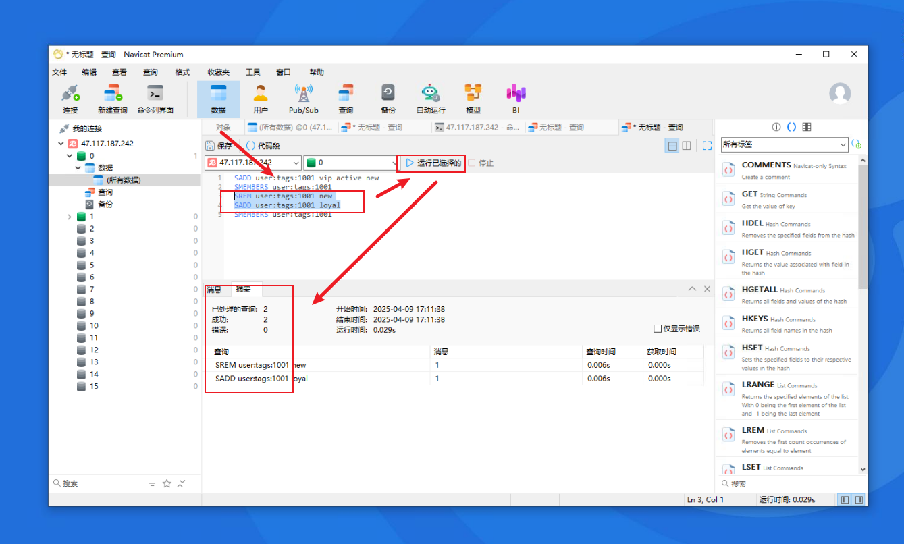The height and width of the screenshot is (544, 904).
Task: Insert a 代码段 snippet
Action: click(263, 146)
